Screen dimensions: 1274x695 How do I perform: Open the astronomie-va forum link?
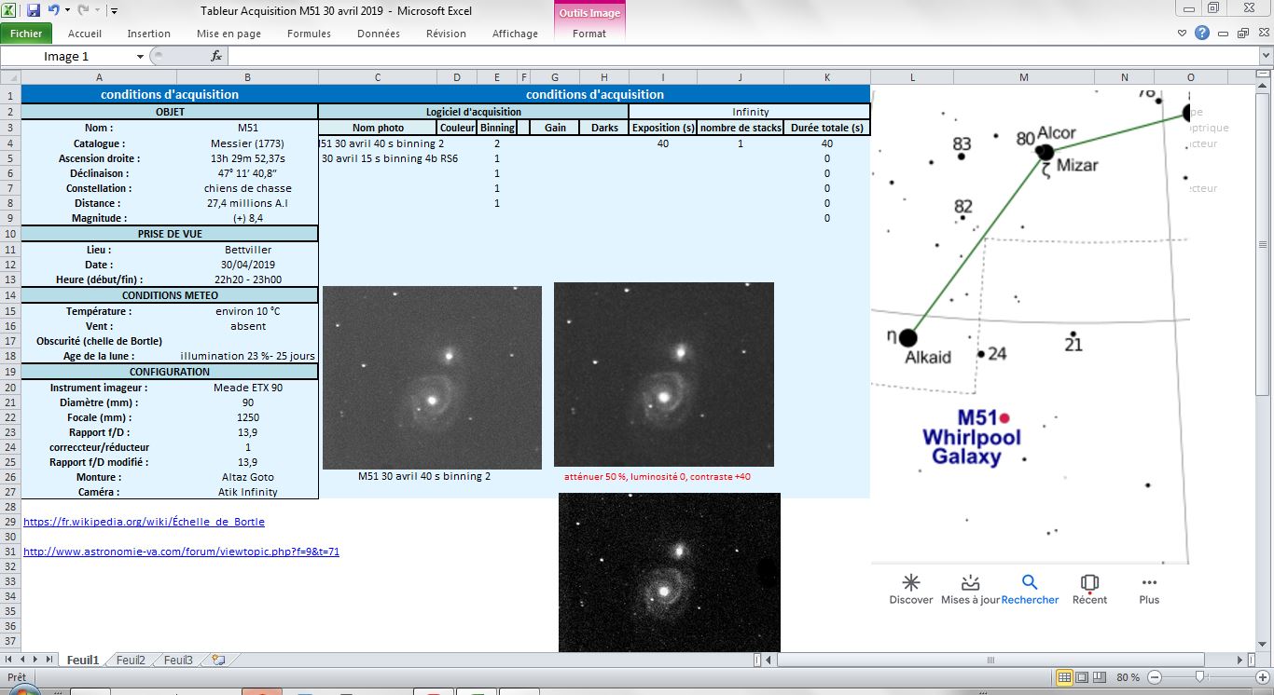pos(183,552)
